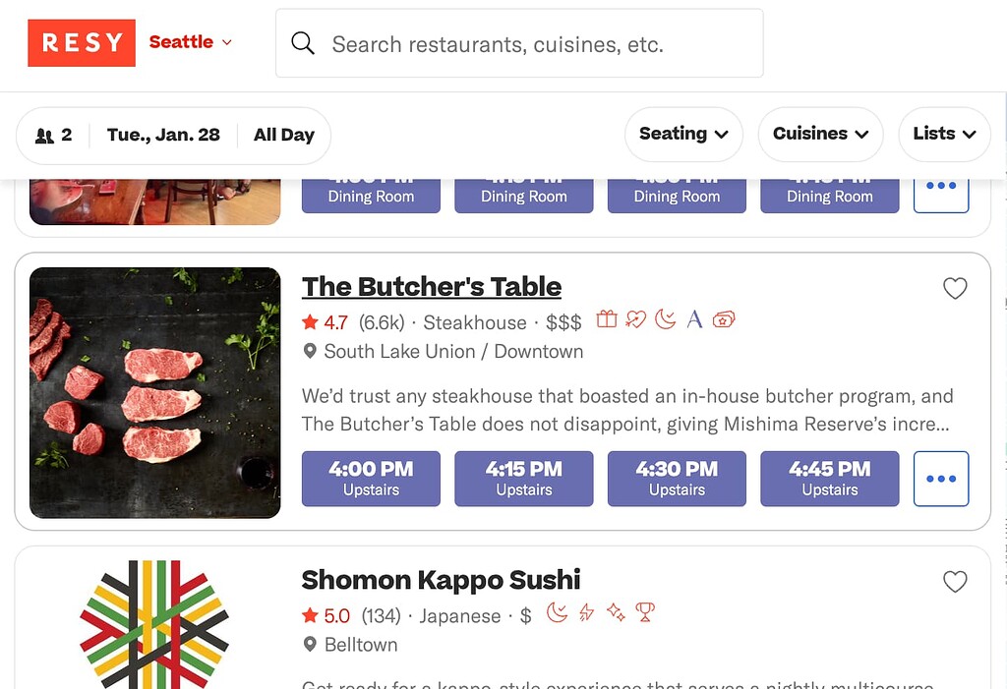Favorite Shomon Kappo Sushi with the heart
The image size is (1007, 689).
pos(955,582)
